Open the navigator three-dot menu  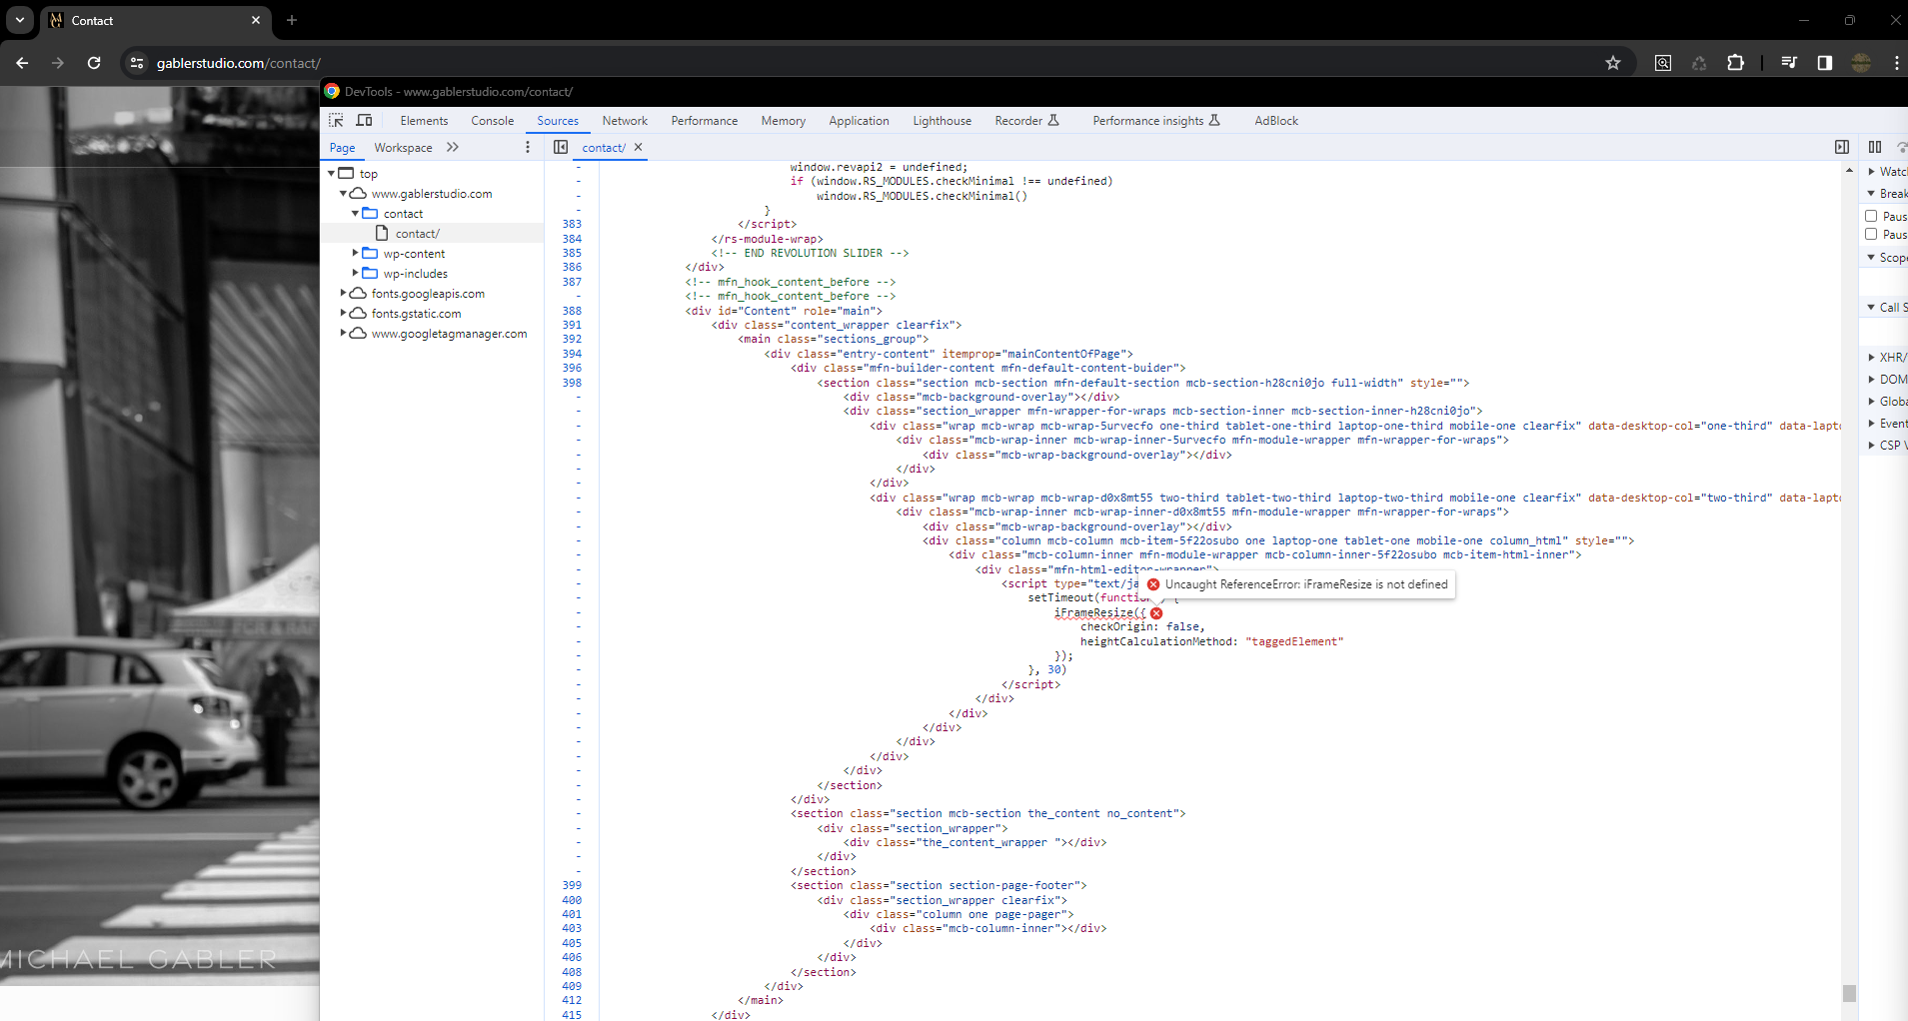(528, 147)
